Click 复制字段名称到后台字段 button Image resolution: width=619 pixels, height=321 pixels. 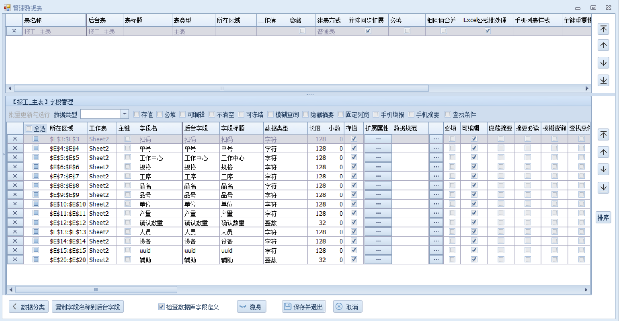[x=88, y=307]
